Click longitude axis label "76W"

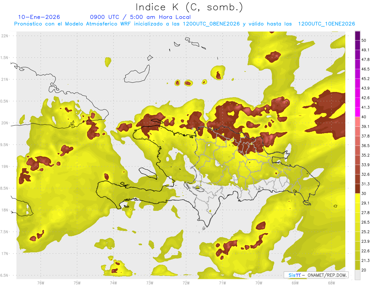click(x=41, y=283)
